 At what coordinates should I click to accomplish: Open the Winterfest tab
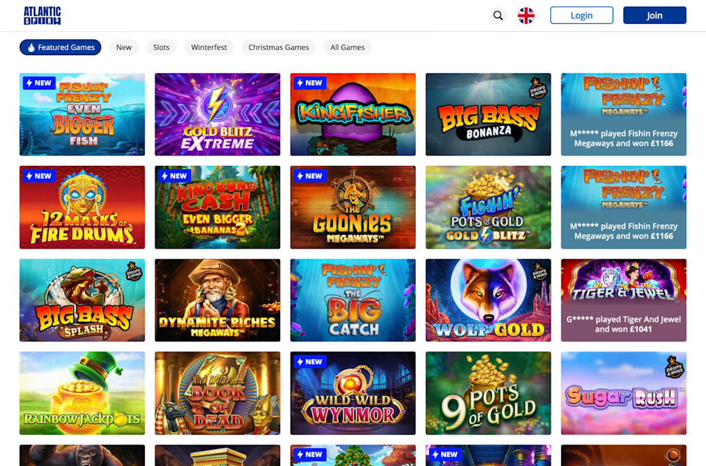[209, 47]
